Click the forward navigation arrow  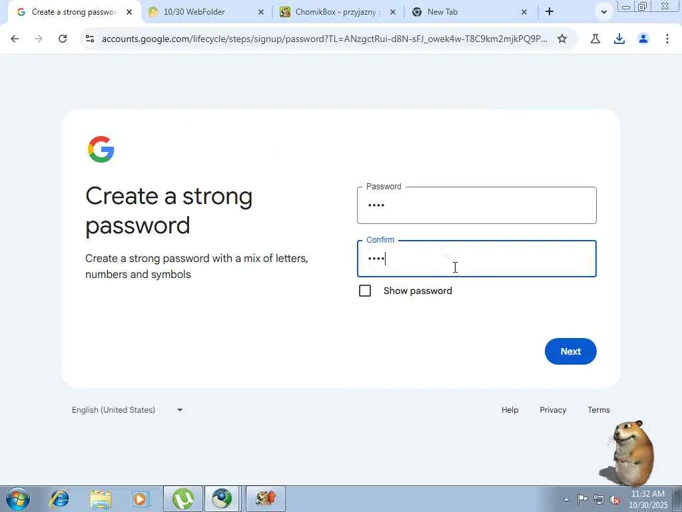coord(39,39)
